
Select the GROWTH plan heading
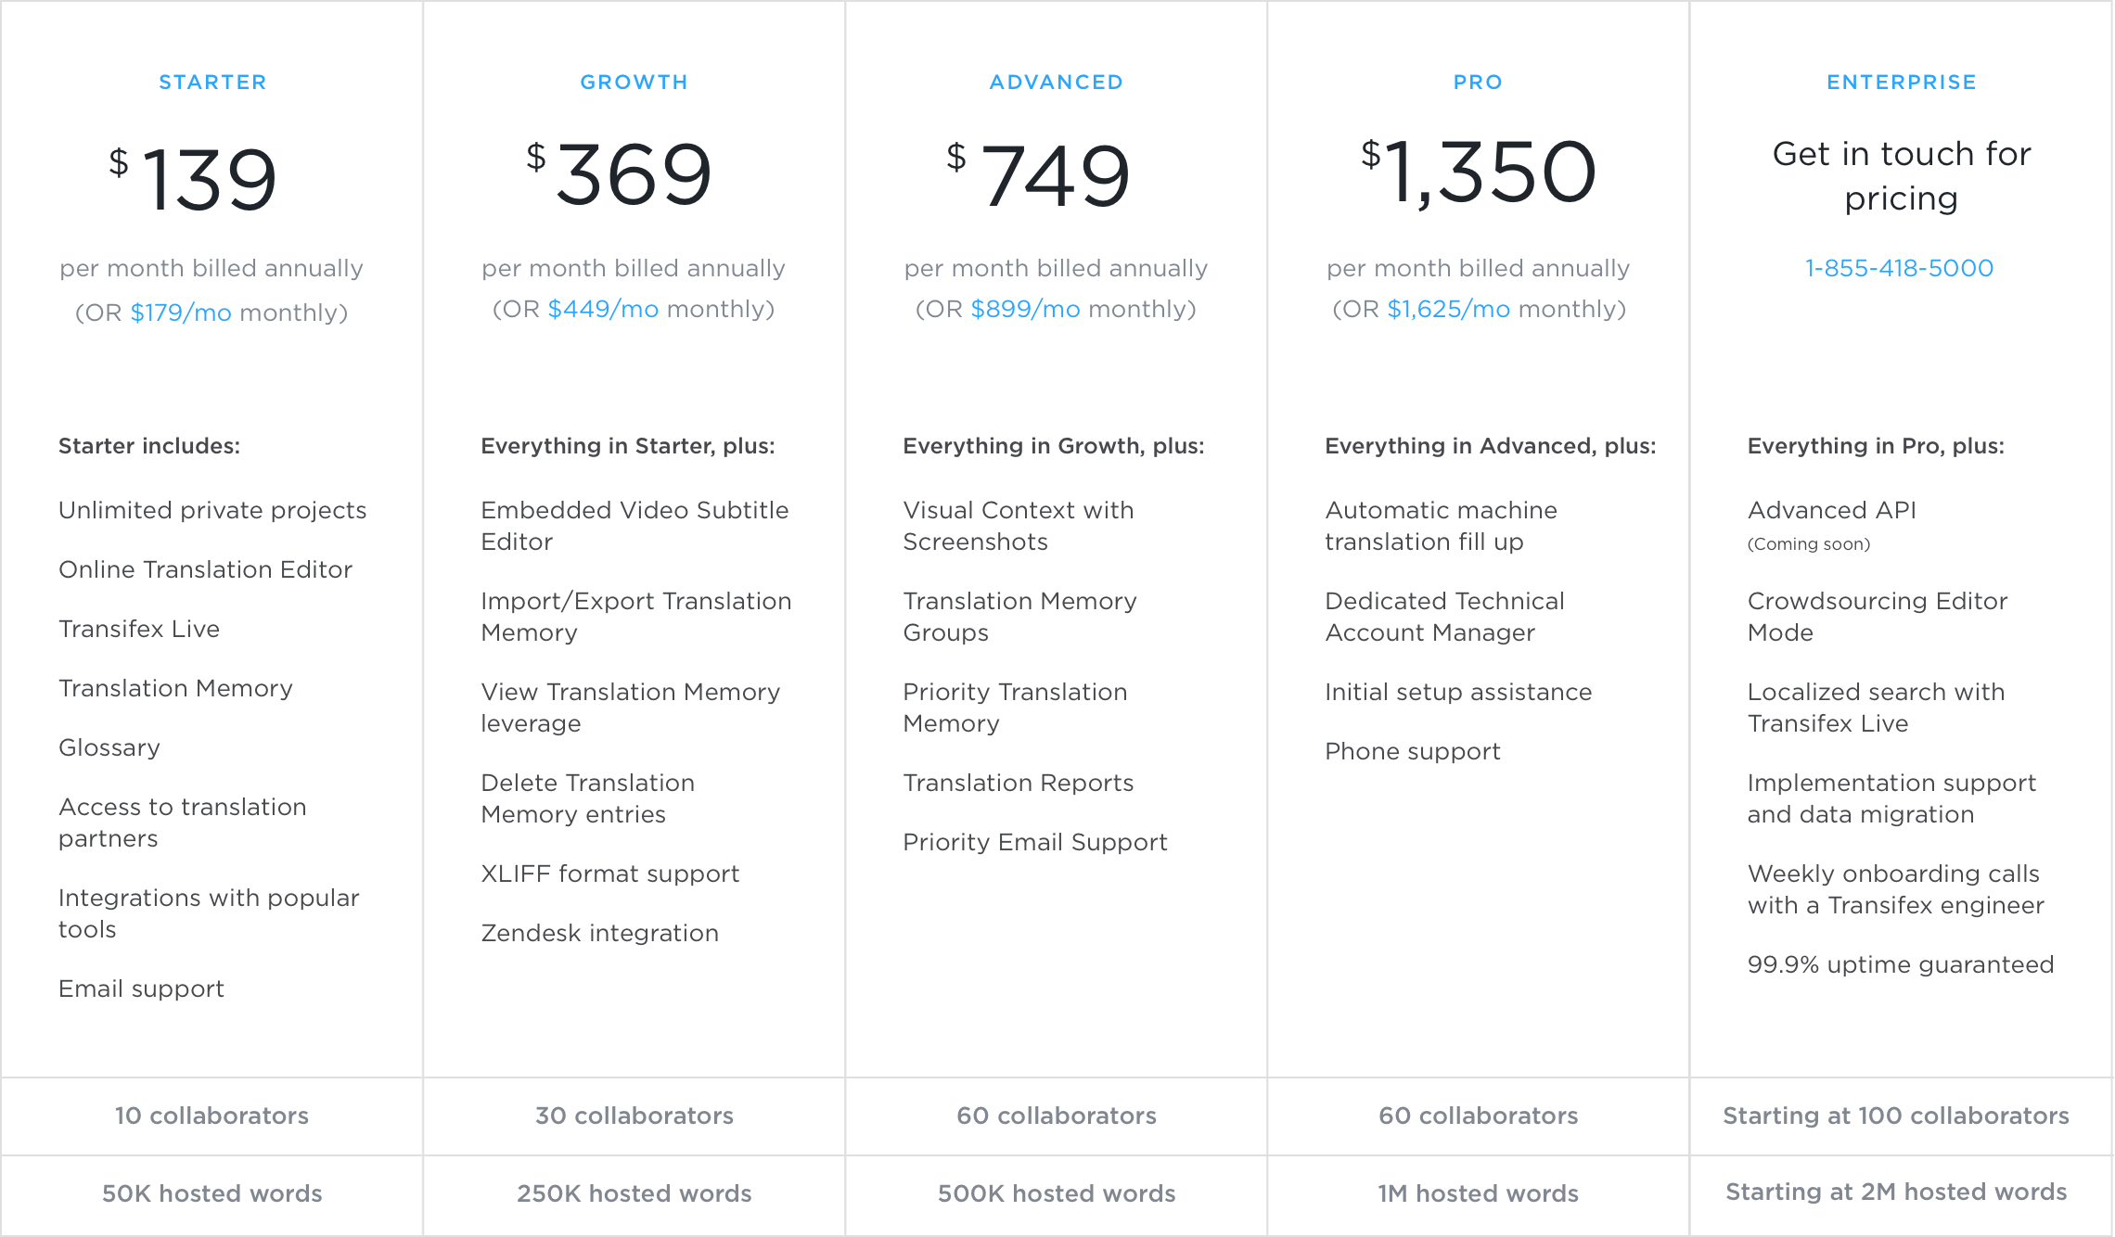point(634,83)
